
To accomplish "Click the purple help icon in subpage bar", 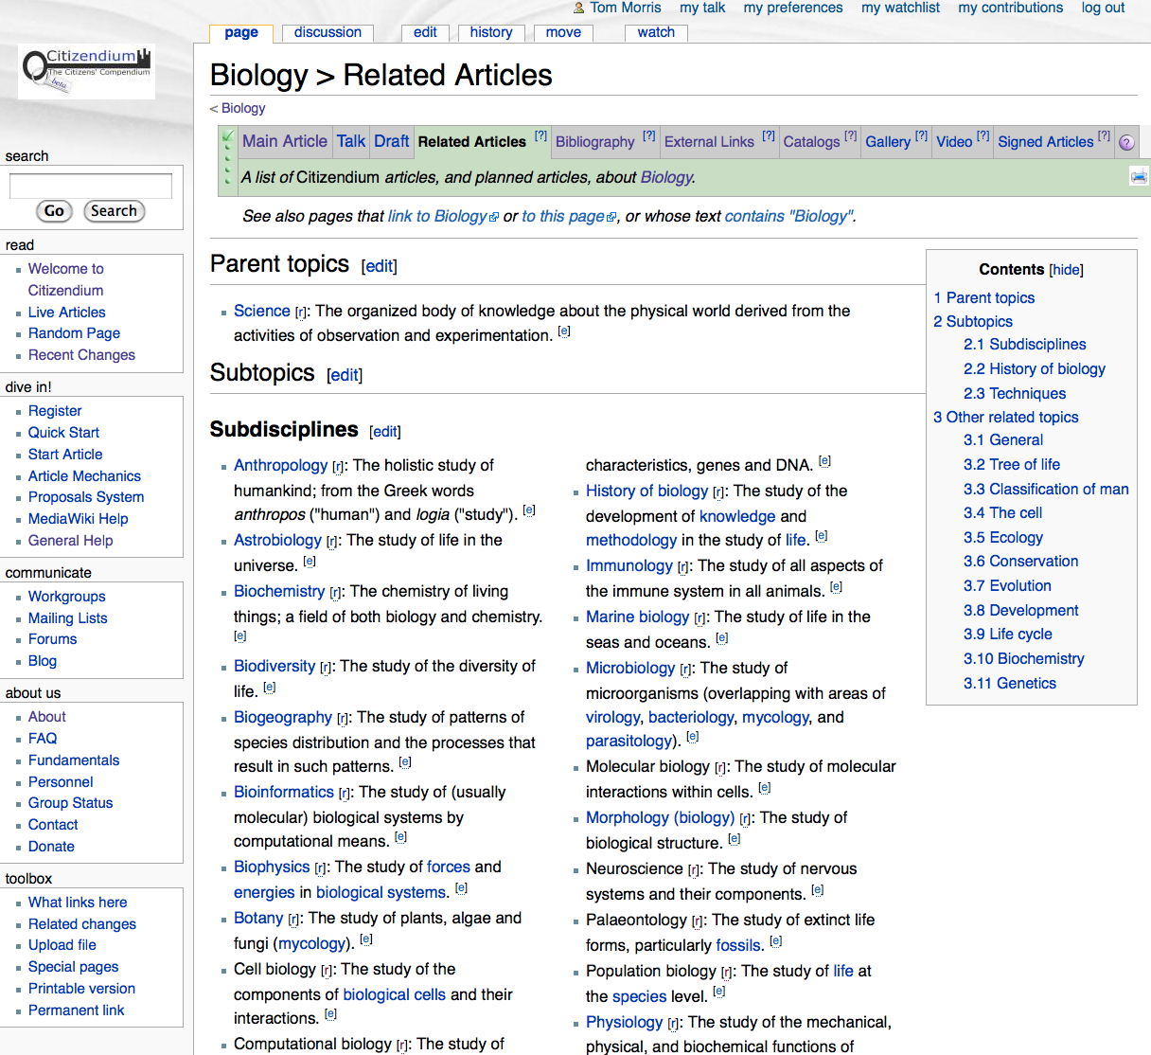I will [x=1126, y=143].
